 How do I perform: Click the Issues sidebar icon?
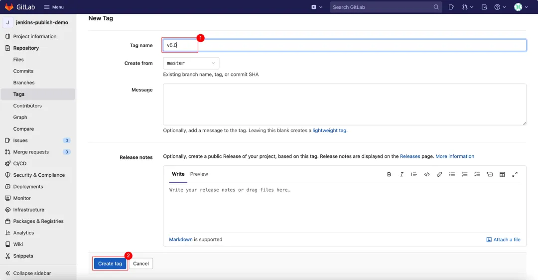(x=7, y=140)
